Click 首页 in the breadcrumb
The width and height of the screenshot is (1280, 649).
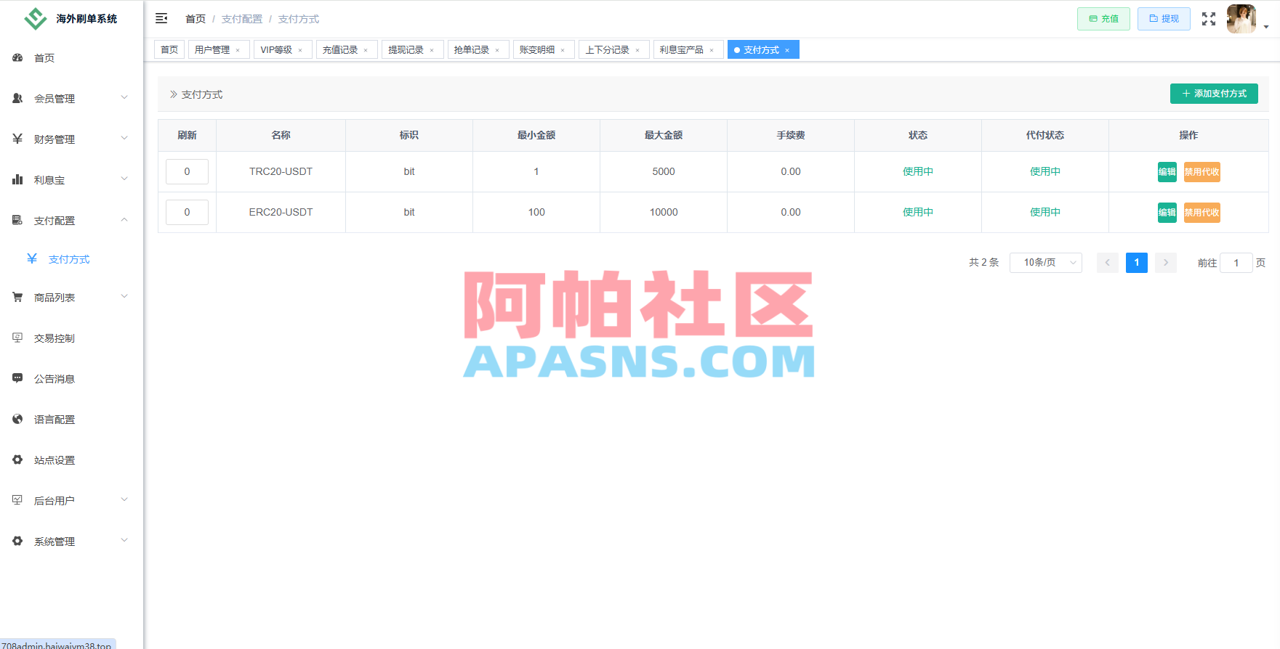[196, 19]
